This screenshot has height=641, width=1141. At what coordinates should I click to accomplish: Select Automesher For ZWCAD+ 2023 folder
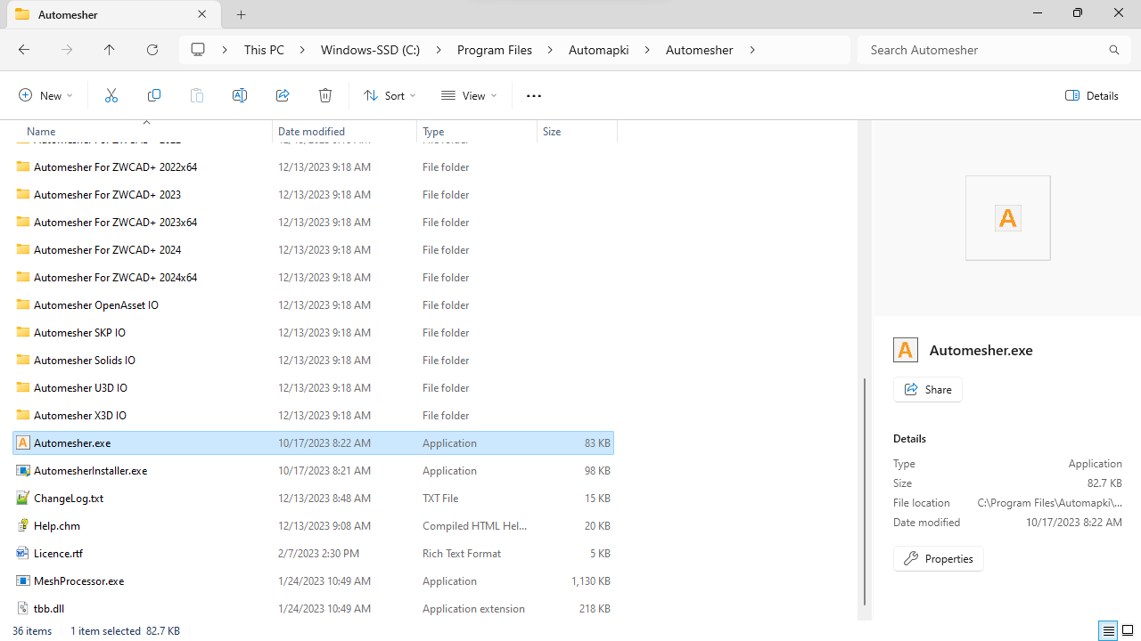tap(313, 194)
